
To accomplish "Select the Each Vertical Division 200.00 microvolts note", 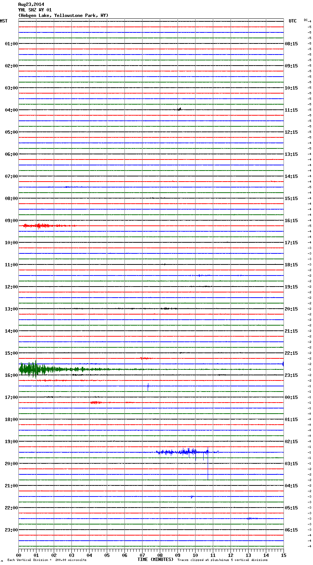I will click(x=47, y=560).
